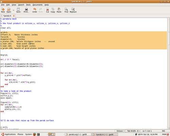Click the 'grid=3;' line
Viewport: 170px width, 136px height.
coord(4,32)
